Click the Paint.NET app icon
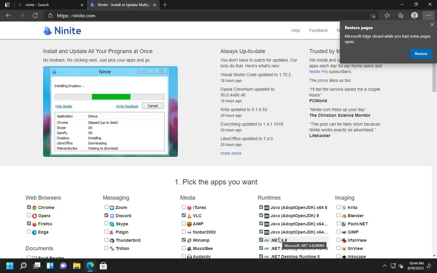437x273 pixels. [x=344, y=224]
